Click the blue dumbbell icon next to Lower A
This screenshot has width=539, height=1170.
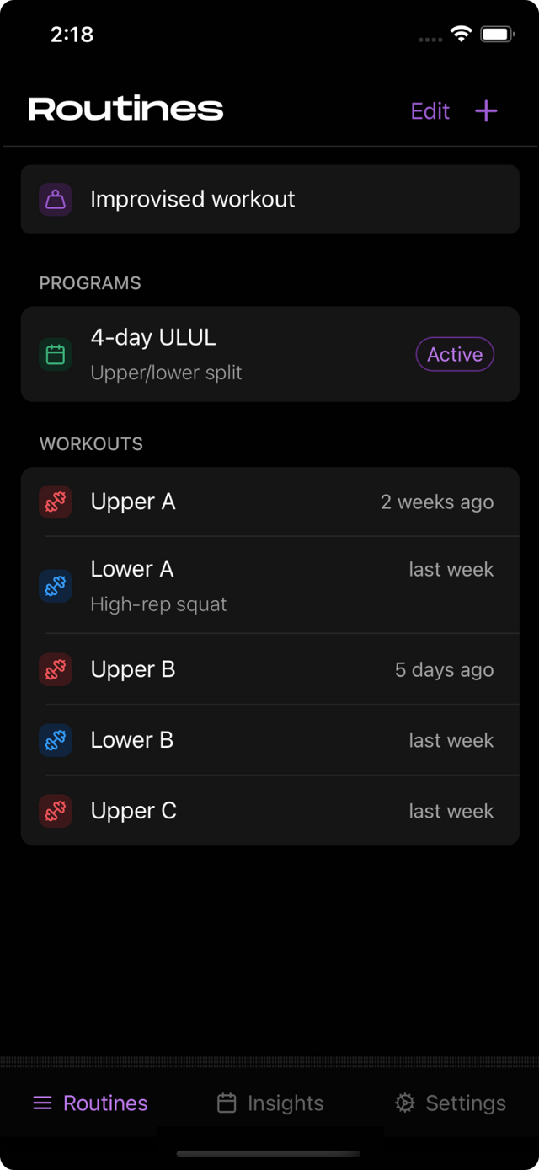[x=55, y=585]
